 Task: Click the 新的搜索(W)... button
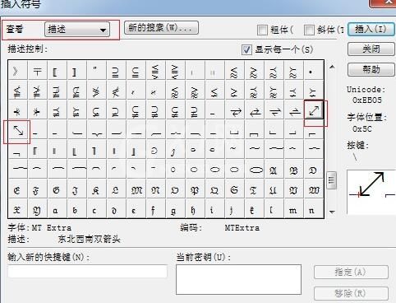pyautogui.click(x=161, y=28)
